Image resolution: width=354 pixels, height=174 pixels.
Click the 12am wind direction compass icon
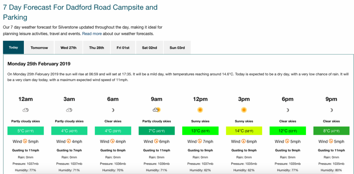coord(25,141)
